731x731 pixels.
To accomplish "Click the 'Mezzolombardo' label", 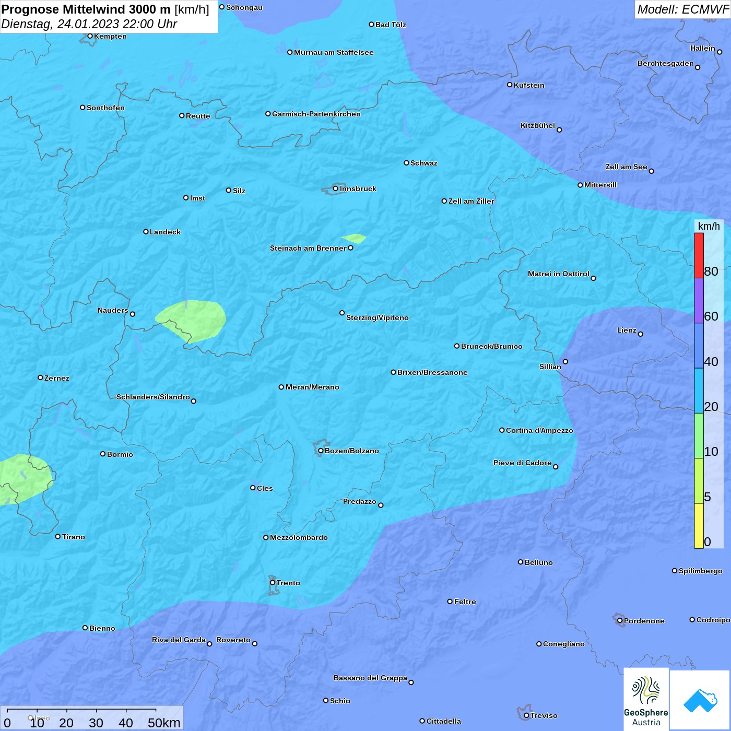I will (x=299, y=537).
